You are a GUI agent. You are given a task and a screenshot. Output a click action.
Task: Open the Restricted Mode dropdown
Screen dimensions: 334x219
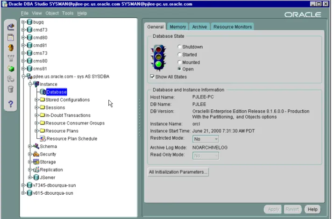click(x=206, y=139)
